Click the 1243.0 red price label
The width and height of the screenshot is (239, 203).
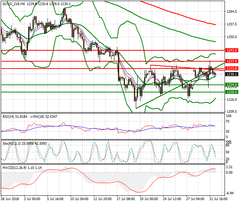pyautogui.click(x=231, y=50)
